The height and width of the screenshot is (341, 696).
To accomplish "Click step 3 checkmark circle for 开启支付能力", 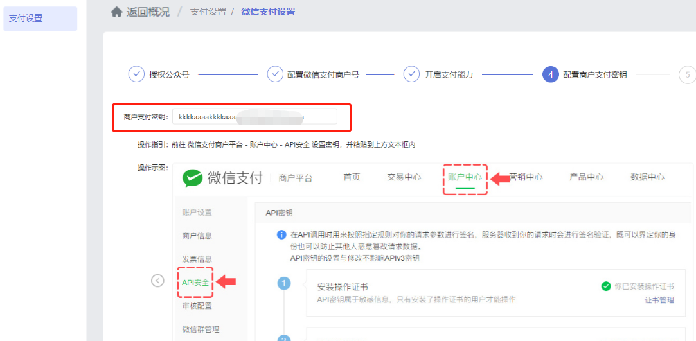I will tap(411, 74).
